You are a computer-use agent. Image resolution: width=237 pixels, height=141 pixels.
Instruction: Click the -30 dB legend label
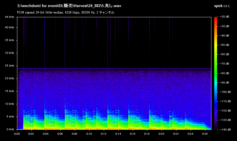pyautogui.click(x=224, y=26)
